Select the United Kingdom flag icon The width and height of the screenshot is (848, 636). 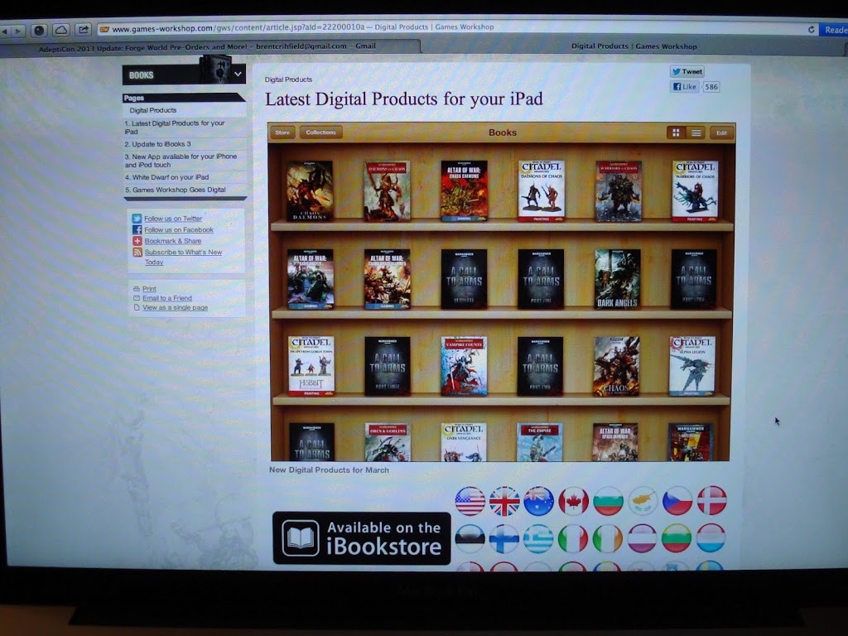[x=504, y=501]
